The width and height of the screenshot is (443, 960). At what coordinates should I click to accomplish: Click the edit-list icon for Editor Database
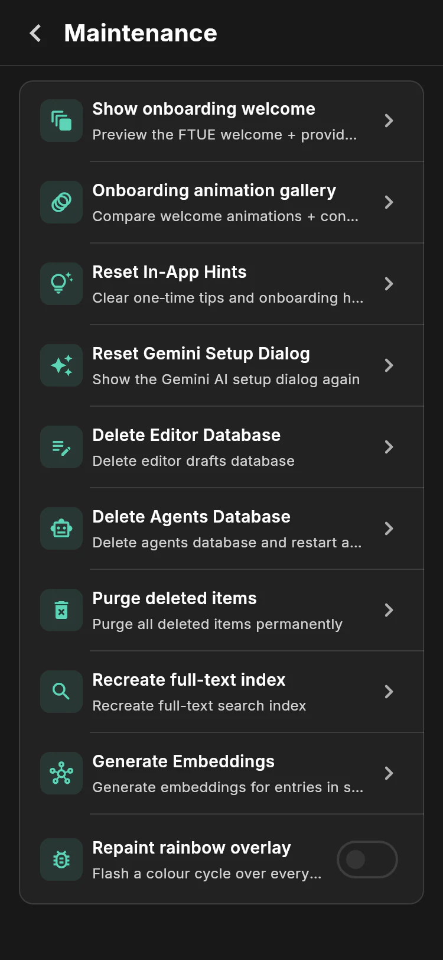coord(61,447)
